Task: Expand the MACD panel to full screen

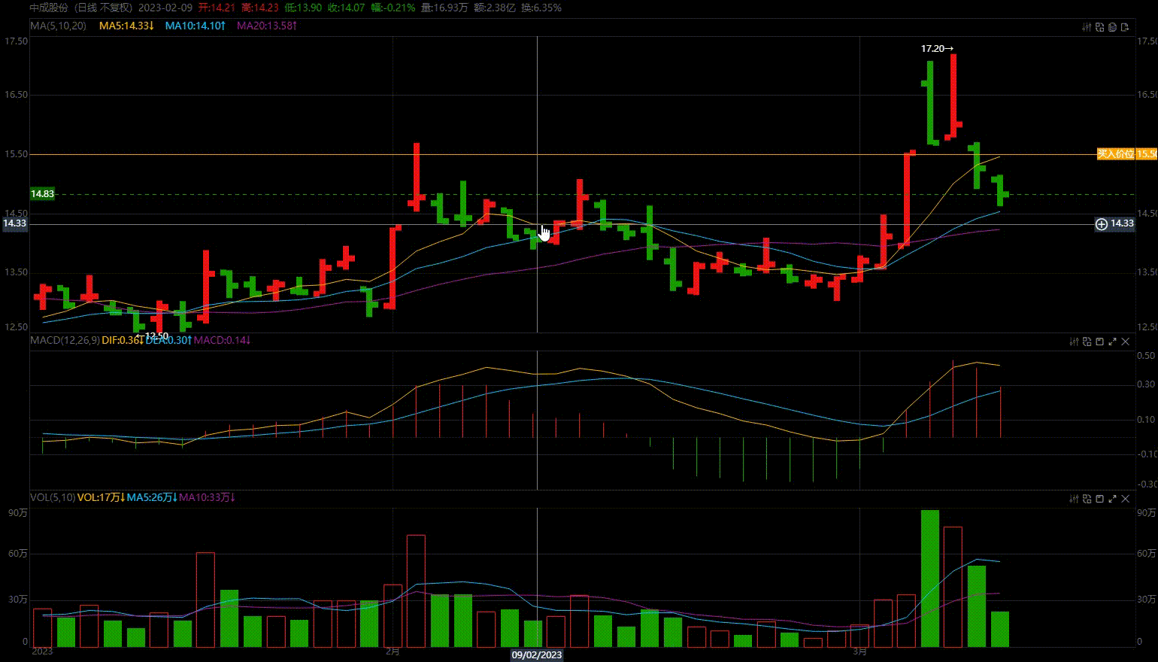Action: pos(1112,342)
